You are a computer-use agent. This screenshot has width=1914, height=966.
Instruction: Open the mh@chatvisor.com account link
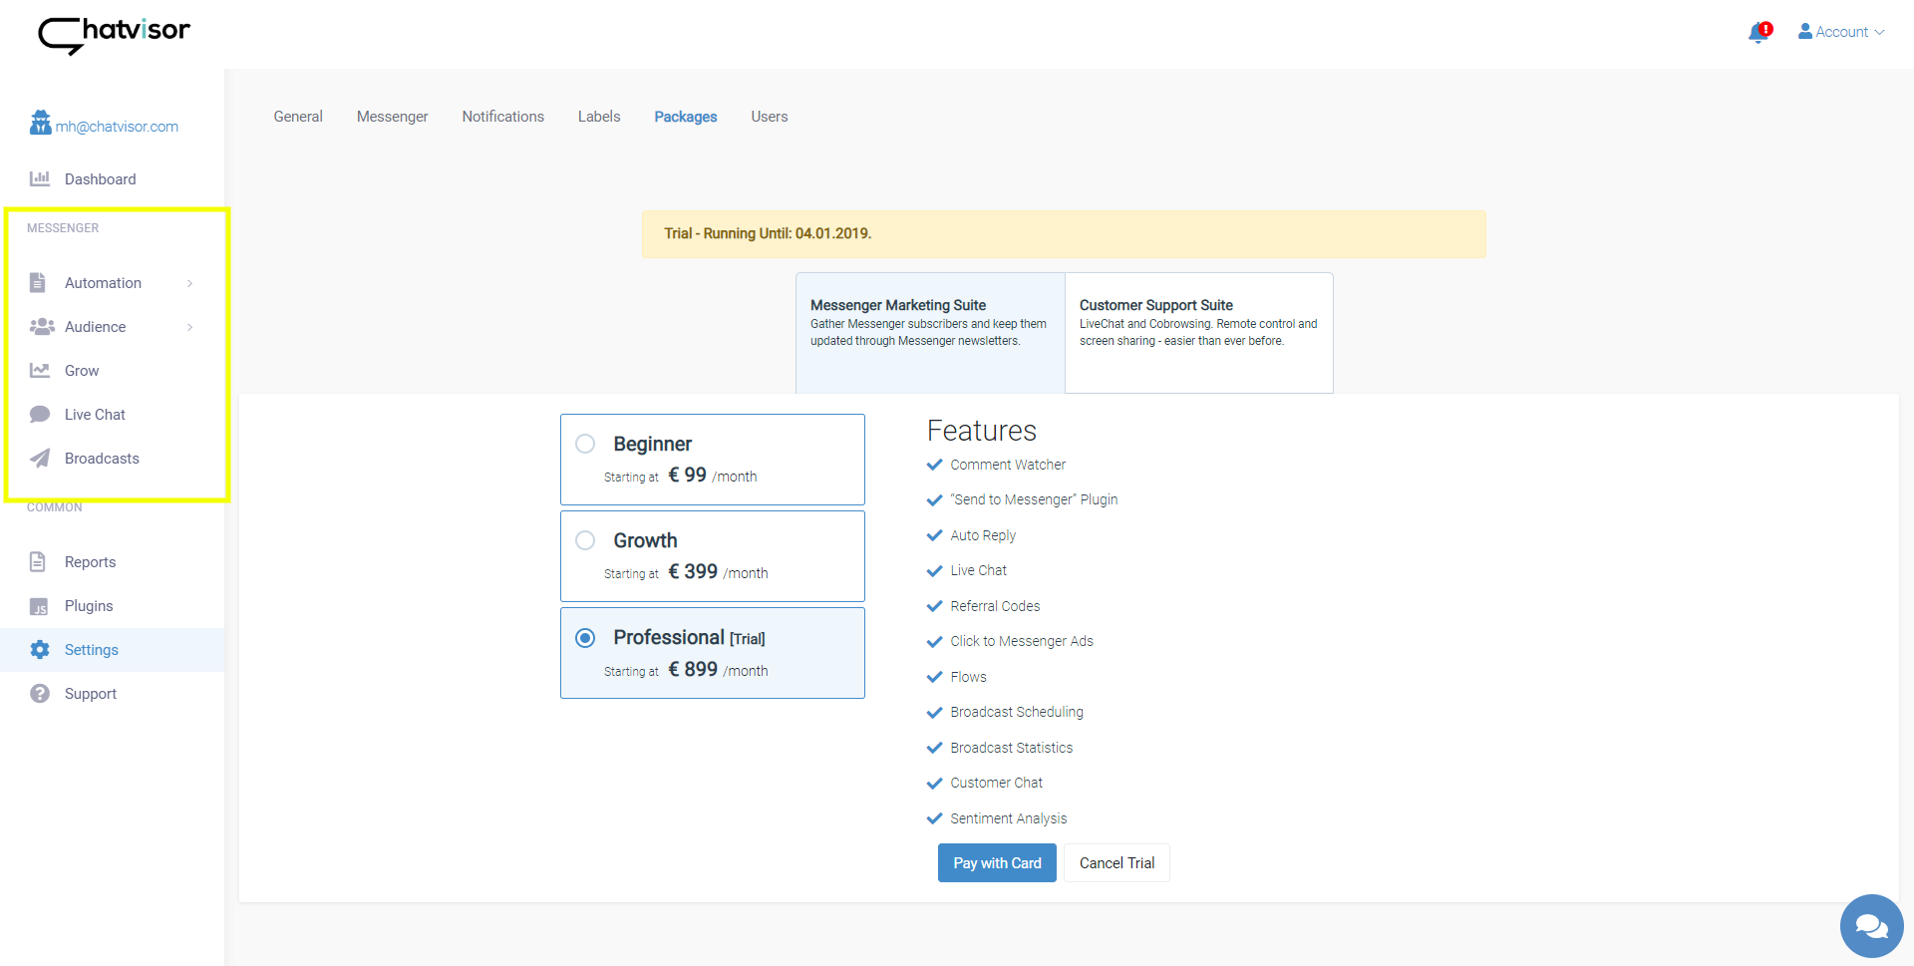[x=117, y=127]
